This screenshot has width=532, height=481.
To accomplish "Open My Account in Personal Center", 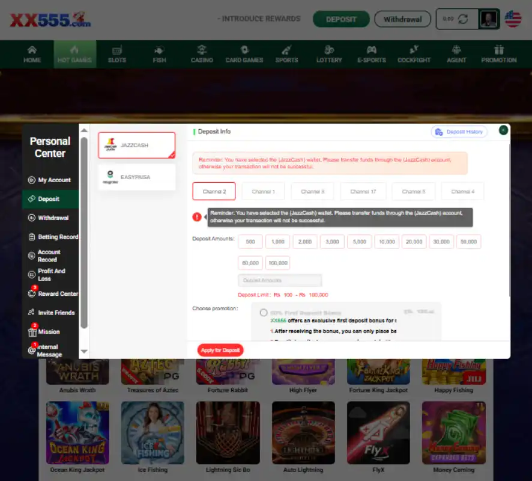I will coord(50,180).
